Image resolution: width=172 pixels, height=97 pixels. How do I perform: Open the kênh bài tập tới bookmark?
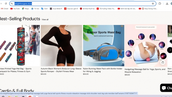click(x=127, y=8)
